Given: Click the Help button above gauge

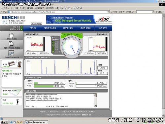Looking at the screenshot, I should point(78,34).
